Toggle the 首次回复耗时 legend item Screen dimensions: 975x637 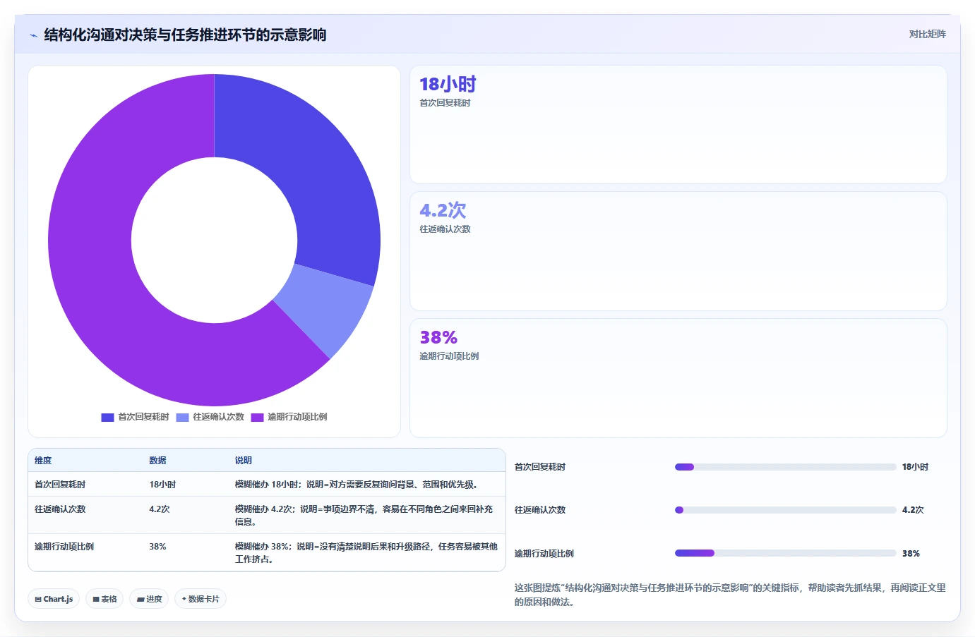coord(136,417)
